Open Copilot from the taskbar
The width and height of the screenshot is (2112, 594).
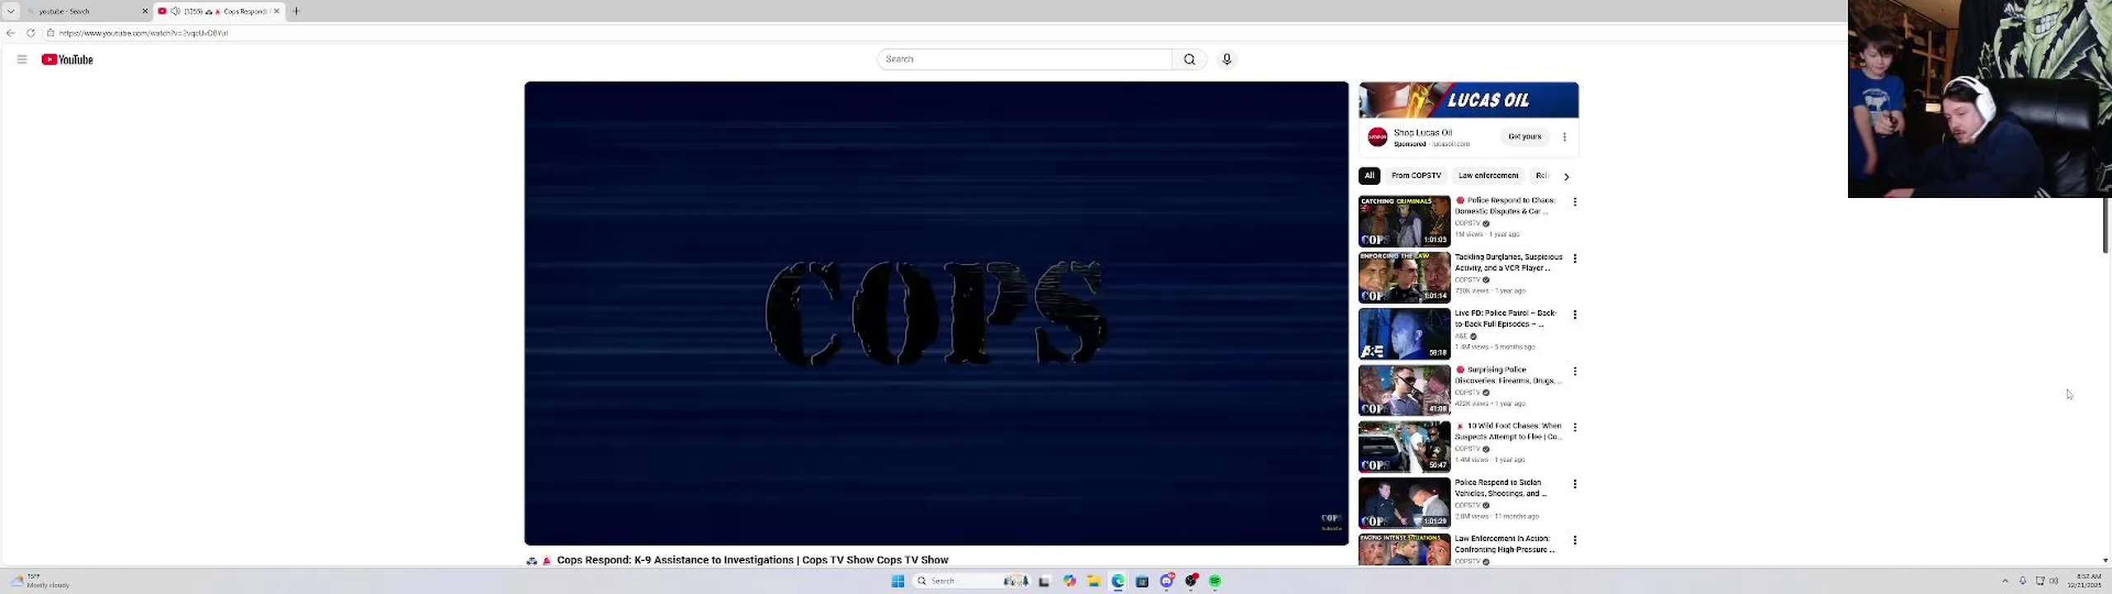click(x=1069, y=582)
